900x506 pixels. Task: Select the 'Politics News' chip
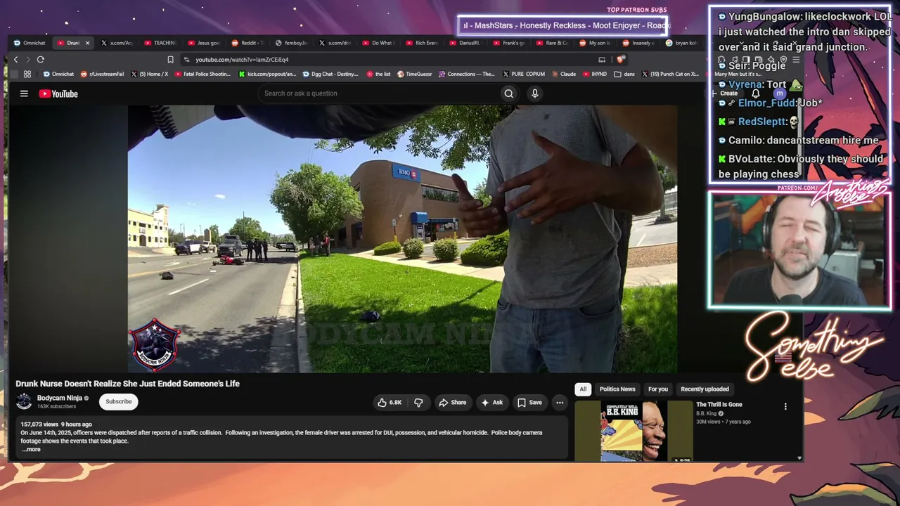point(617,389)
